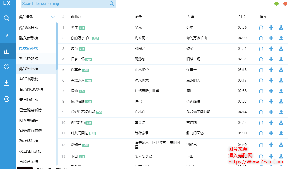Screen dimensions: 288x169
Task: Open the 台湾KKBOX榜 chart
Action: [31, 89]
